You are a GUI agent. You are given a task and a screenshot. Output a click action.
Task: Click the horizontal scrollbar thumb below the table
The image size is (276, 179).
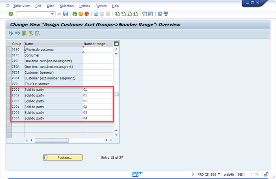click(52, 140)
